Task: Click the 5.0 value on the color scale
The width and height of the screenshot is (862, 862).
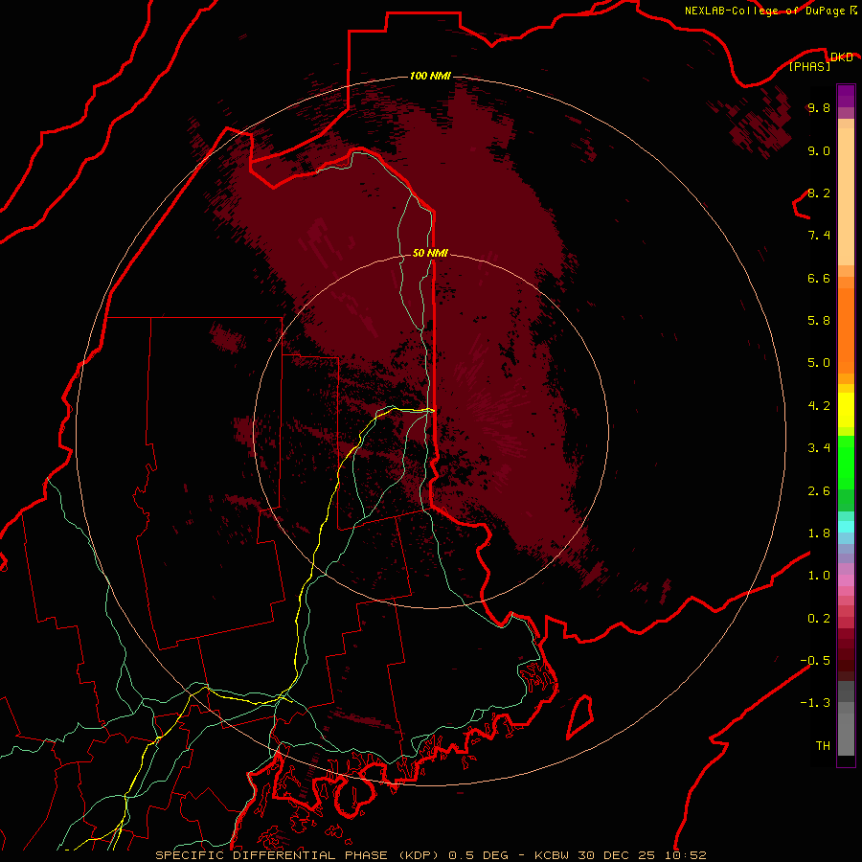Action: pos(819,363)
